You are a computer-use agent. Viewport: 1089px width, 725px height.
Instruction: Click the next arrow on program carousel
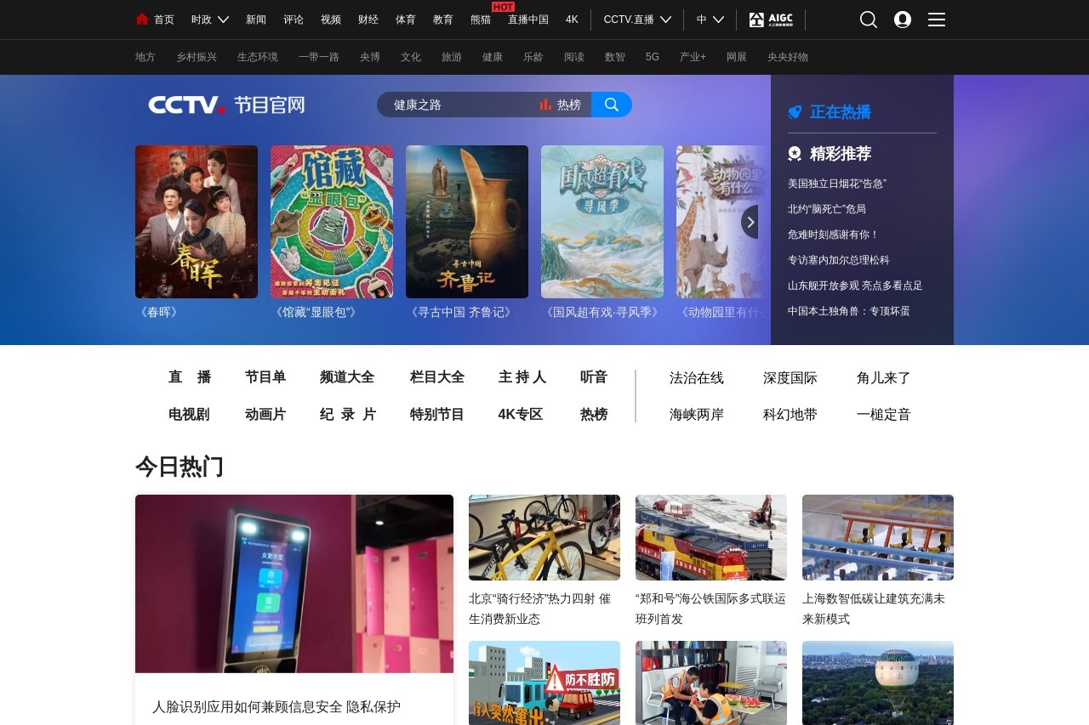(750, 222)
